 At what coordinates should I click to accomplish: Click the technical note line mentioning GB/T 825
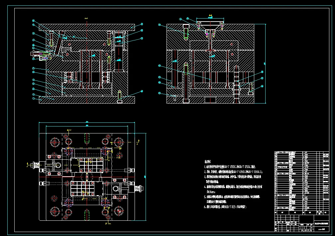pos(225,207)
